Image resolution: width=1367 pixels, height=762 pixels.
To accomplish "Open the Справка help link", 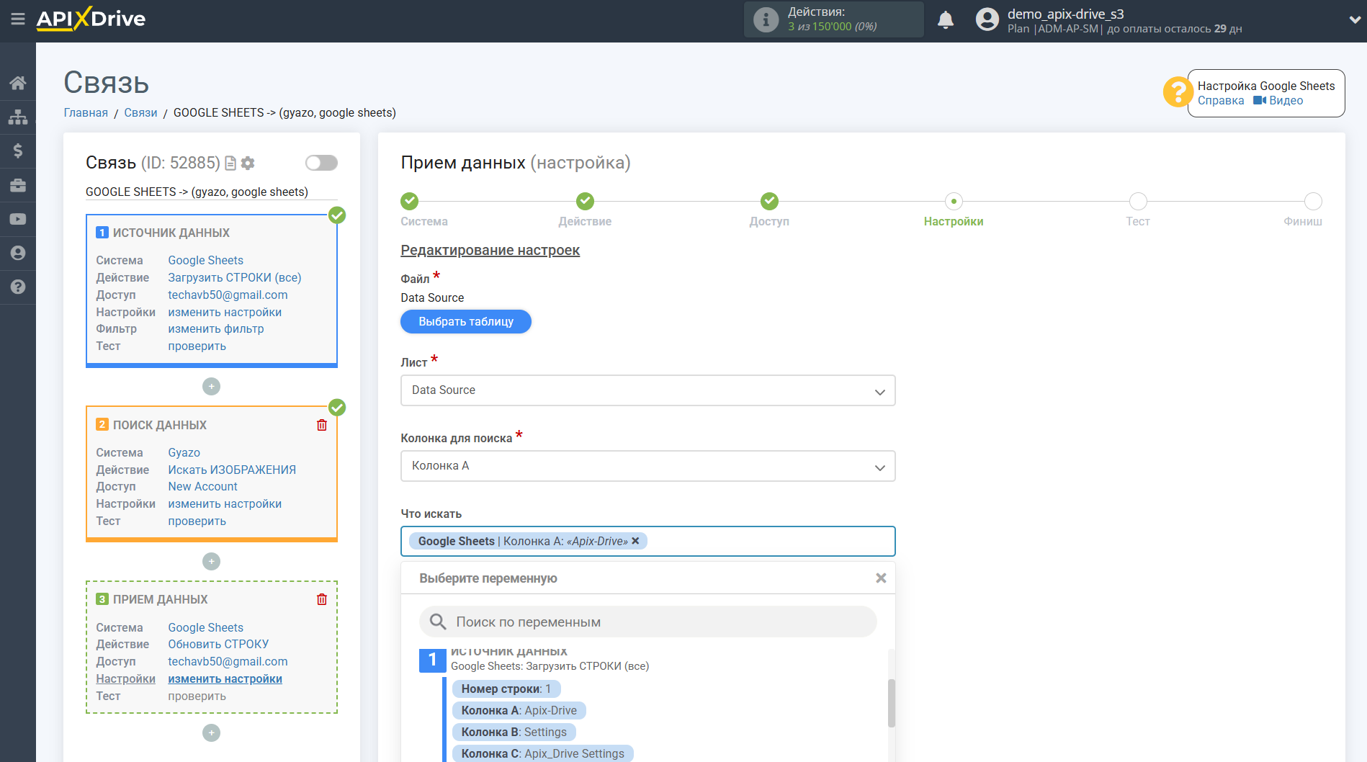I will pos(1220,101).
